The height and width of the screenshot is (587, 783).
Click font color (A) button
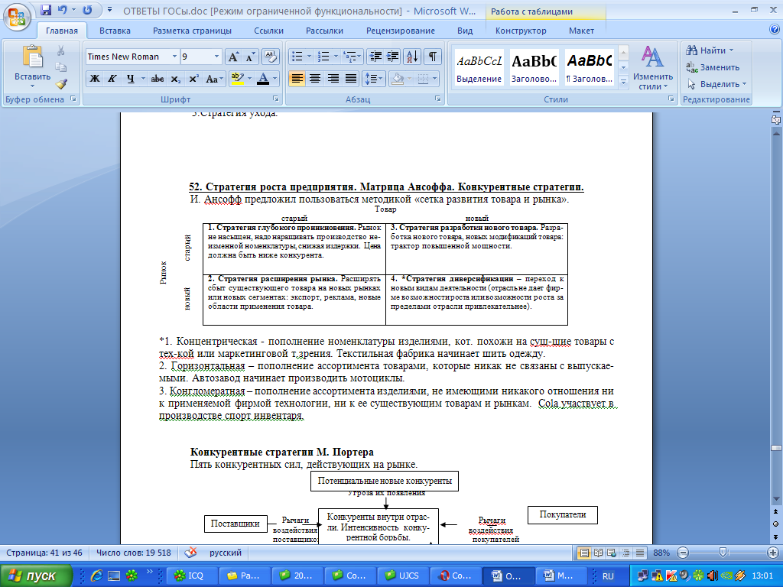click(263, 79)
